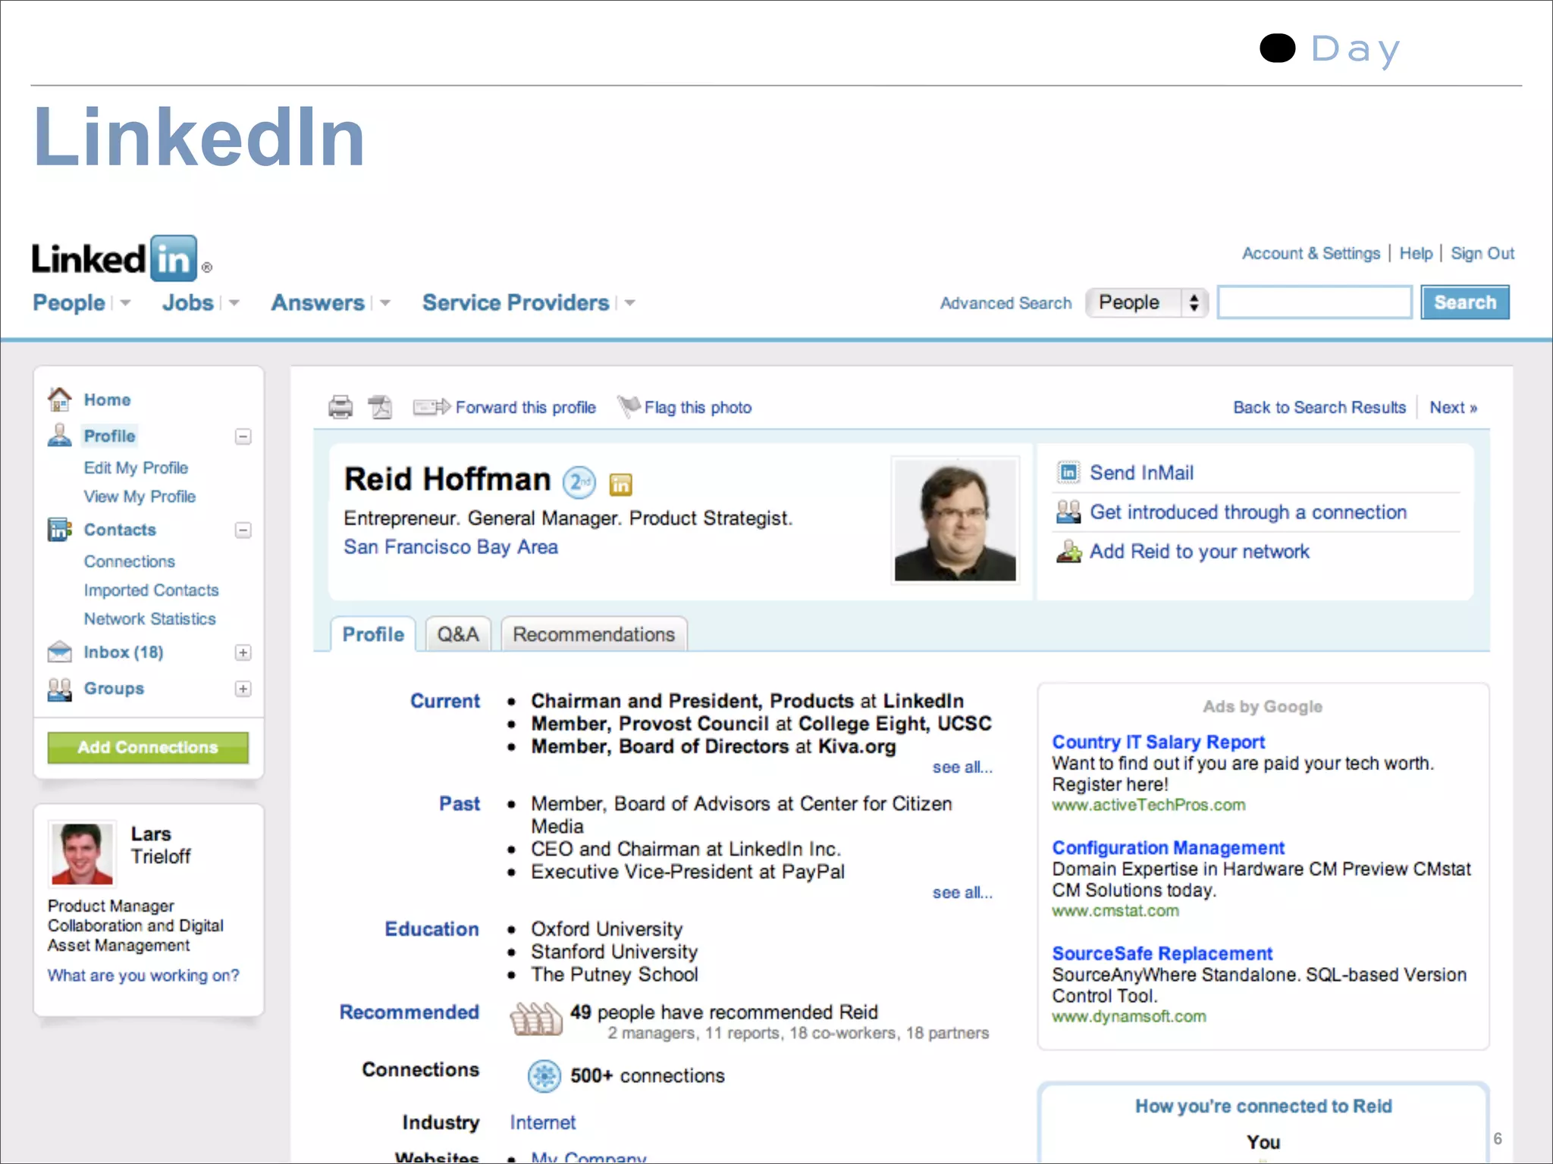The height and width of the screenshot is (1164, 1553).
Task: Open Account & Settings link
Action: pos(1310,253)
